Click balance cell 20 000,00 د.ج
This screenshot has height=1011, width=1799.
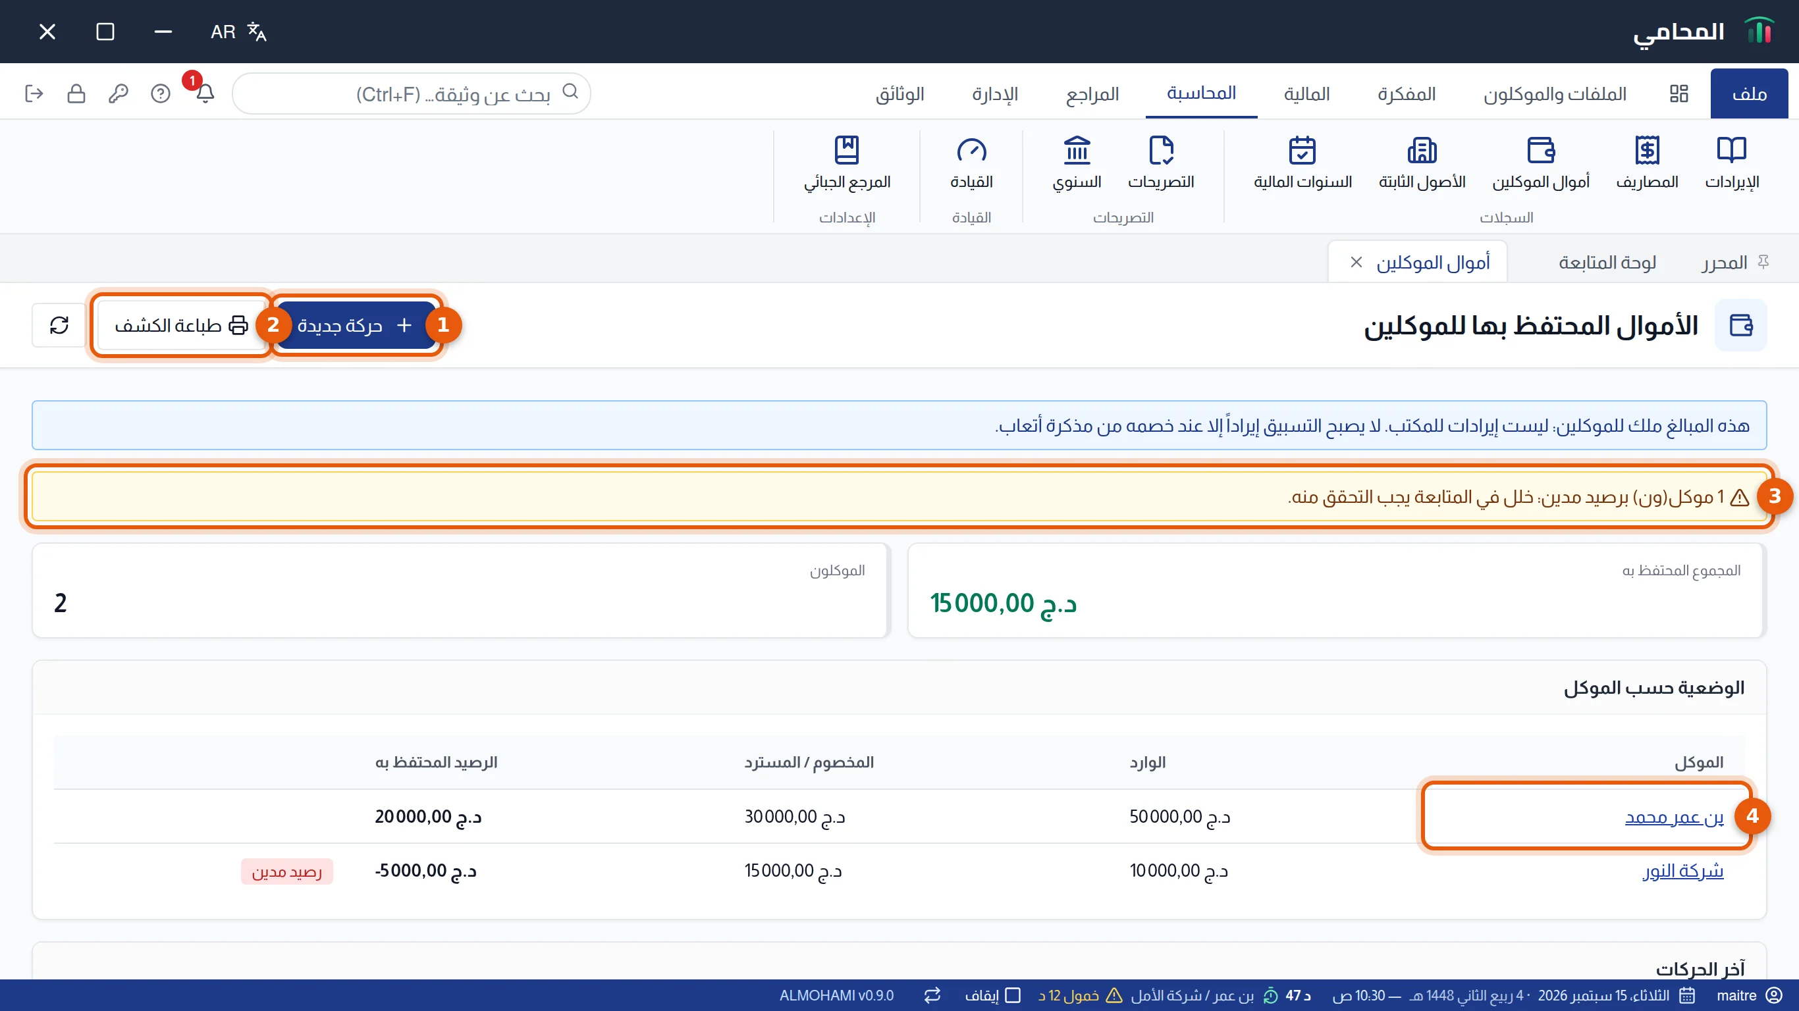pyautogui.click(x=428, y=816)
